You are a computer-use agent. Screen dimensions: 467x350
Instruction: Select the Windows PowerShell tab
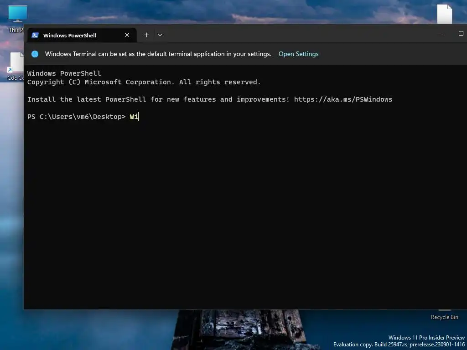click(x=82, y=35)
